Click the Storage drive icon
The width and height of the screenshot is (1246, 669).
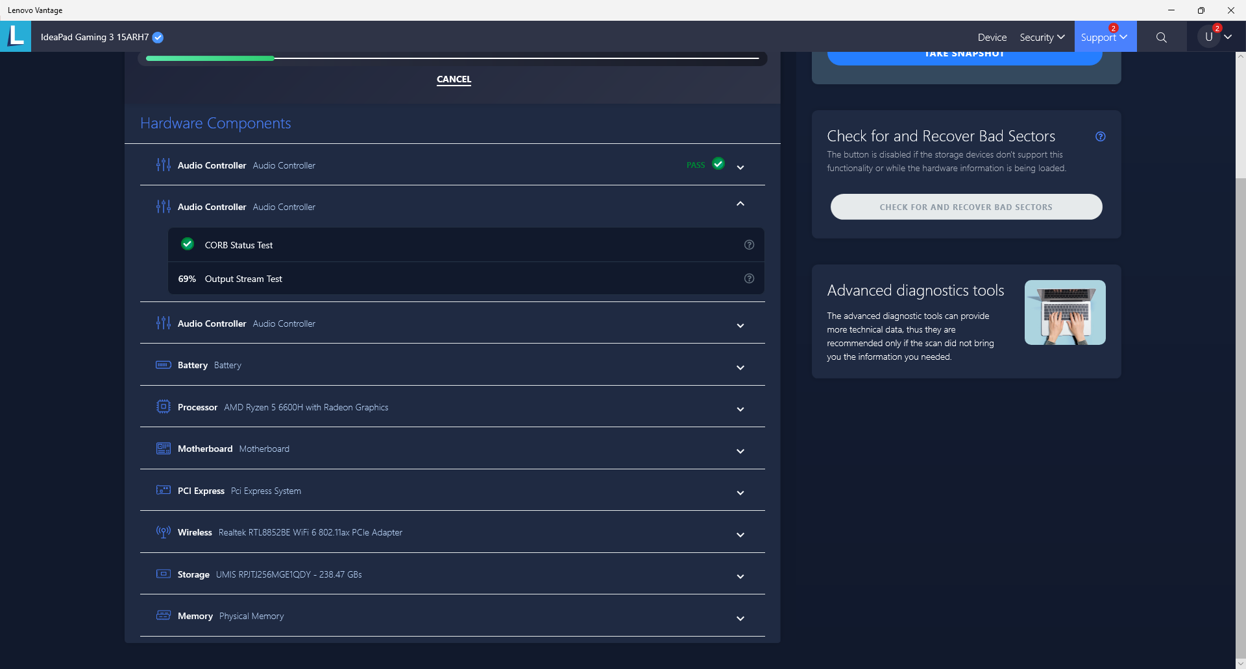pos(163,574)
